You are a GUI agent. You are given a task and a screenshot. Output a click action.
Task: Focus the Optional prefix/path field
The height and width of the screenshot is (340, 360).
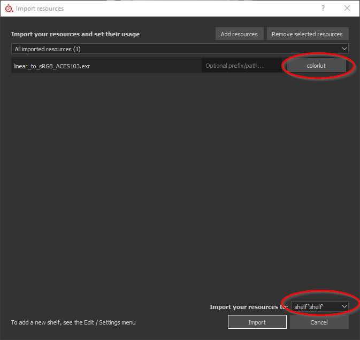tap(241, 66)
